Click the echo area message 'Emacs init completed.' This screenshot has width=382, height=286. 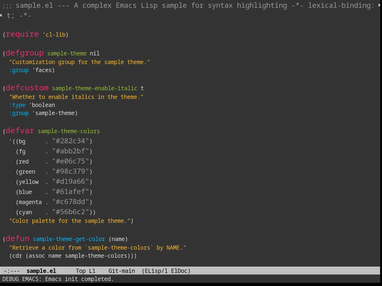pos(79,279)
